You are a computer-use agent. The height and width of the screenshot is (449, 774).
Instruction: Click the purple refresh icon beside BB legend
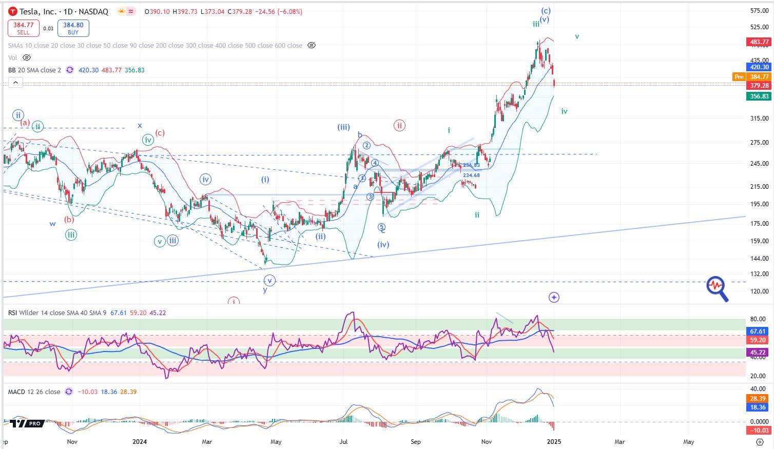(69, 70)
